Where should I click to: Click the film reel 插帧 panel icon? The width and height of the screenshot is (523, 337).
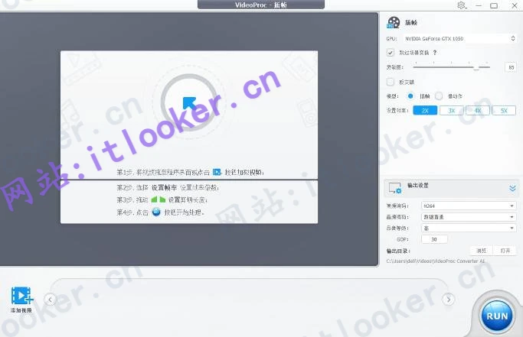[394, 23]
